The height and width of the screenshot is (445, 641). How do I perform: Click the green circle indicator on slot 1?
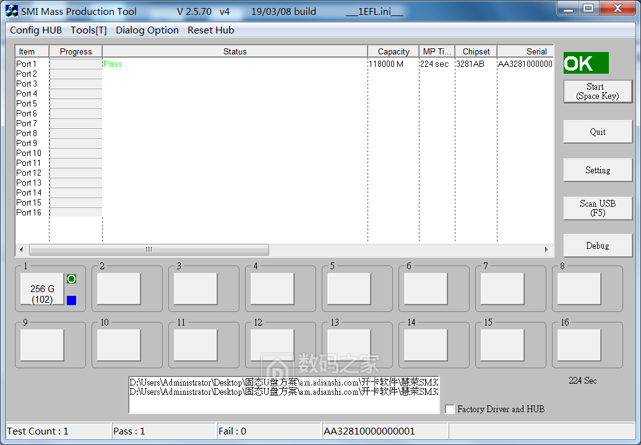(72, 279)
